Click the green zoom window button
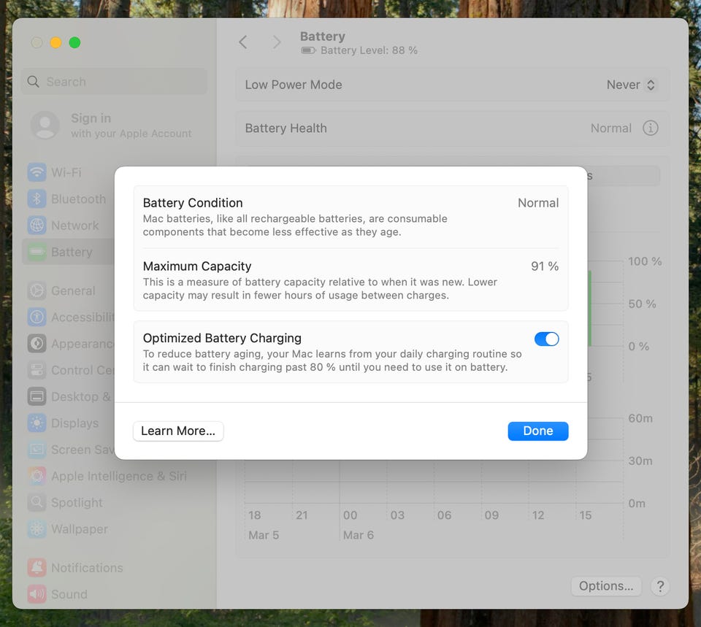701x627 pixels. [x=74, y=42]
